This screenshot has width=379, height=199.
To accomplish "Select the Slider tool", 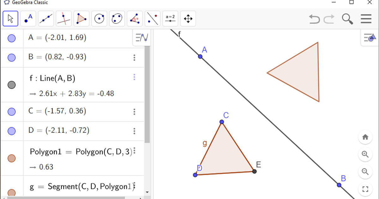I will [x=170, y=19].
